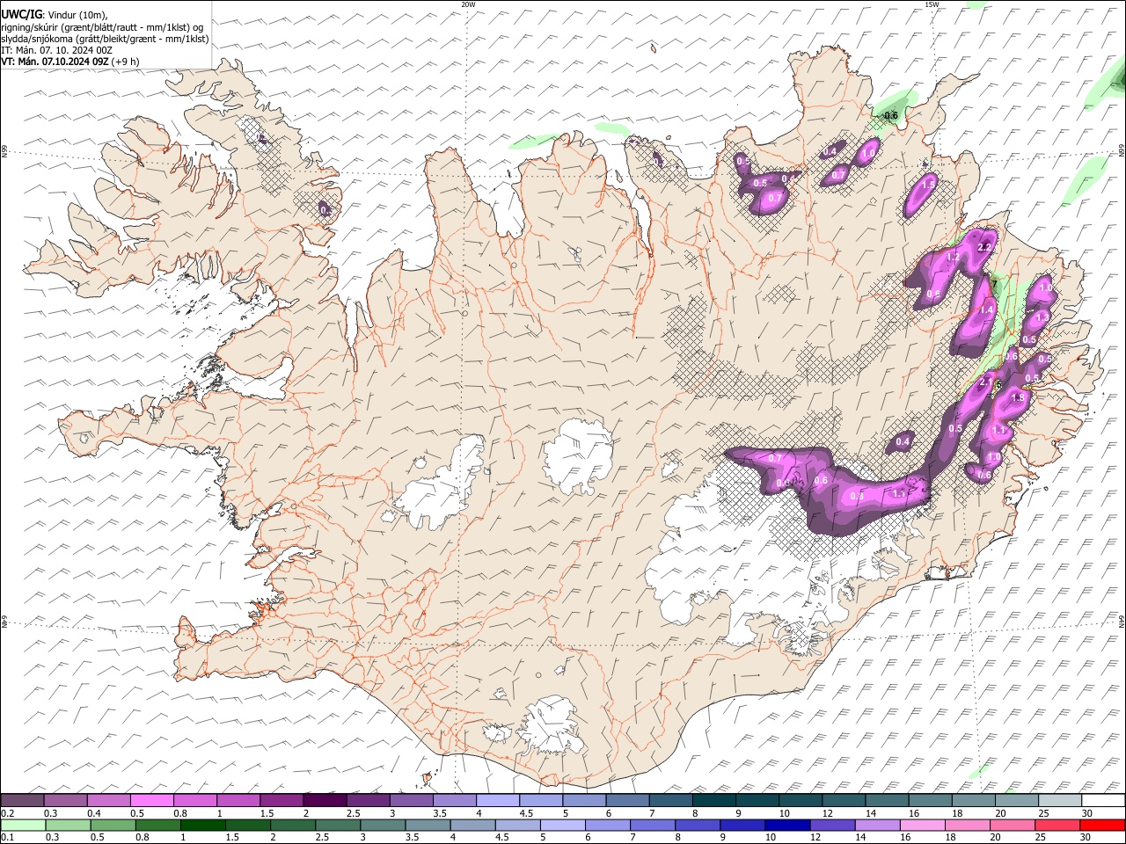Select the lower legend swatch labeled 2.5

pyautogui.click(x=338, y=825)
